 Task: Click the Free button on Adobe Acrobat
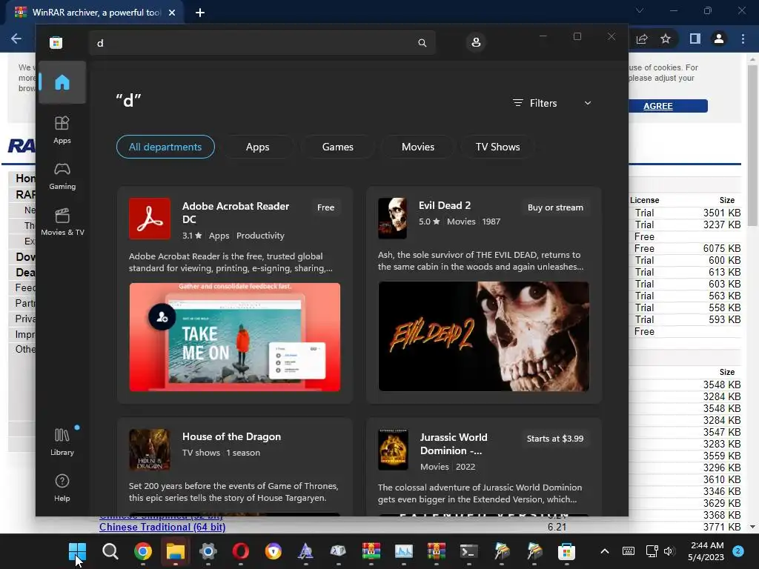click(x=326, y=207)
